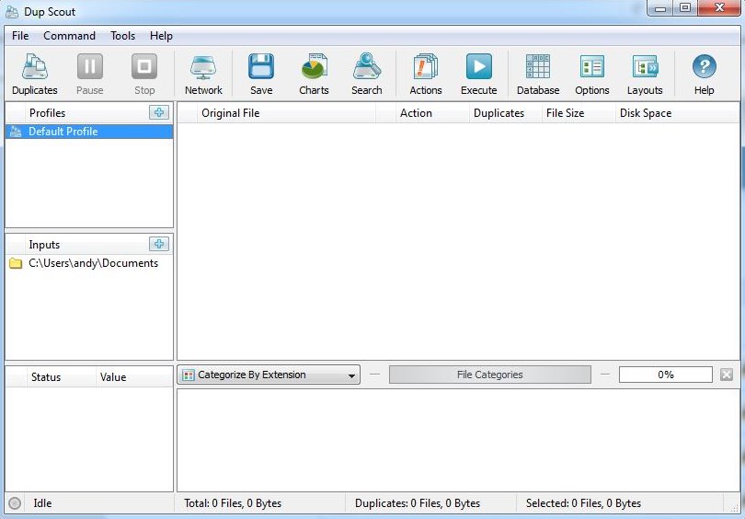Open the Actions icon
This screenshot has height=519, width=745.
coord(425,74)
